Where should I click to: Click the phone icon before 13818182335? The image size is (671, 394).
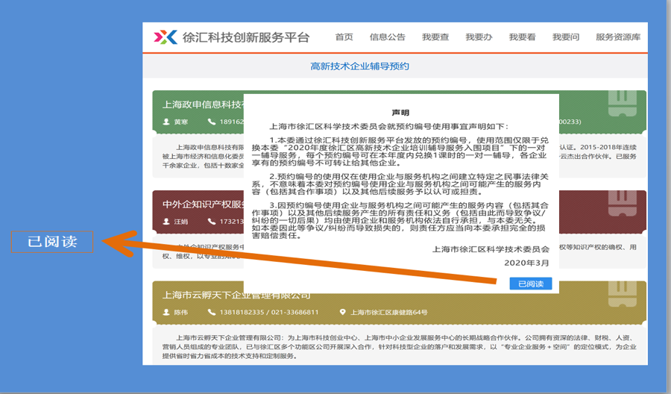click(212, 312)
